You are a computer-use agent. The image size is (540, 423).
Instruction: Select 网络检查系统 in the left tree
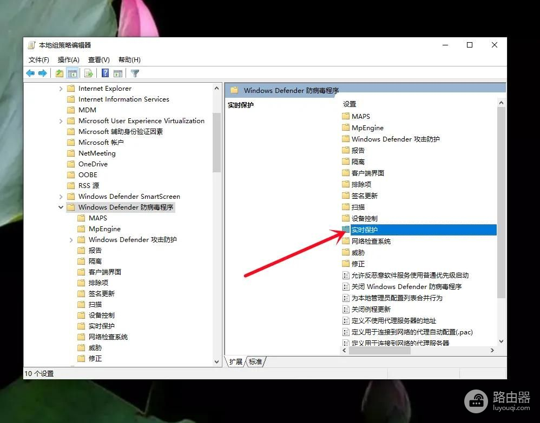click(108, 337)
